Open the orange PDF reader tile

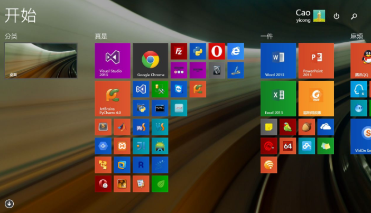point(316,98)
